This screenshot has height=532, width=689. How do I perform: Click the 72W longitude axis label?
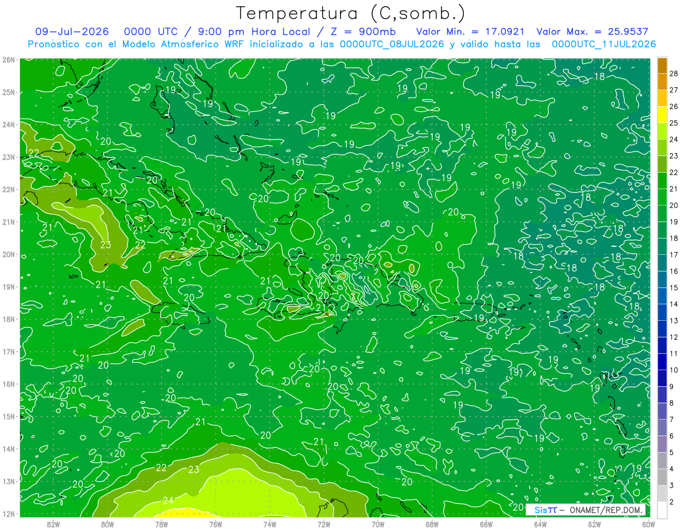[324, 523]
